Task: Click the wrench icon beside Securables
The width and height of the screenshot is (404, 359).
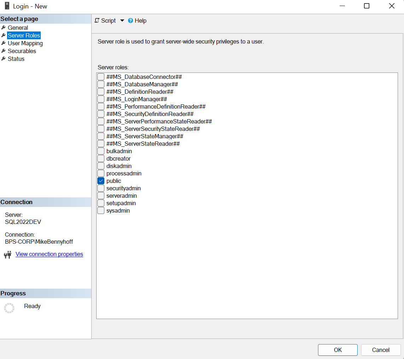Action: point(4,51)
